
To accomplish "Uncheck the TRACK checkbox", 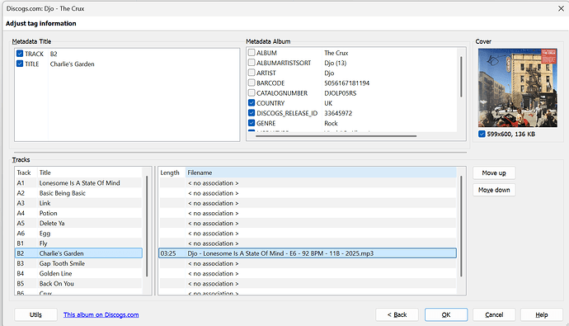I will [x=20, y=54].
